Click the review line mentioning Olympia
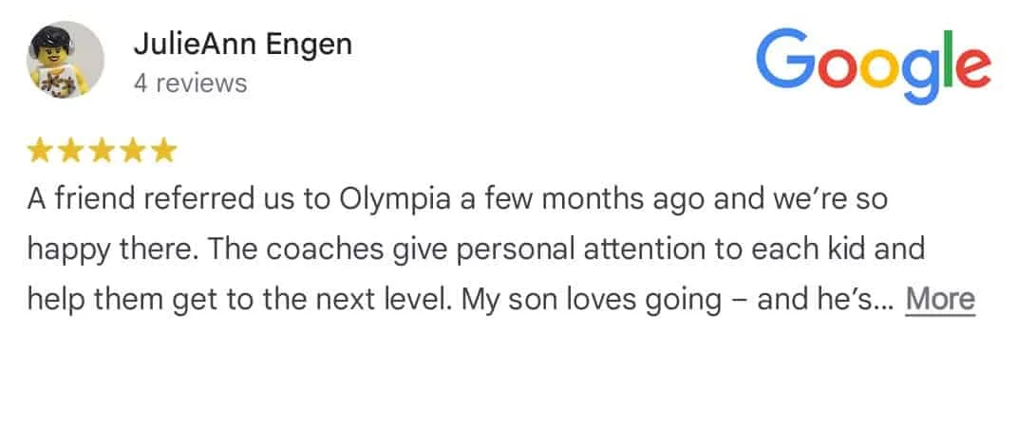 click(x=457, y=200)
